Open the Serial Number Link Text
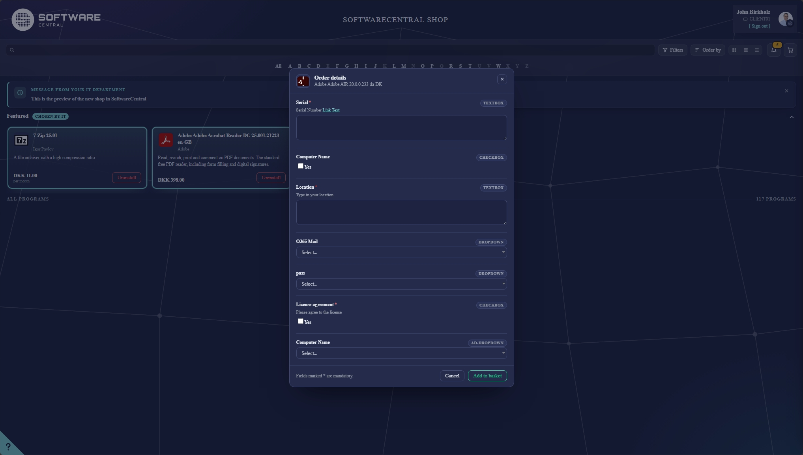Screen dimensions: 803x455 pos(331,110)
